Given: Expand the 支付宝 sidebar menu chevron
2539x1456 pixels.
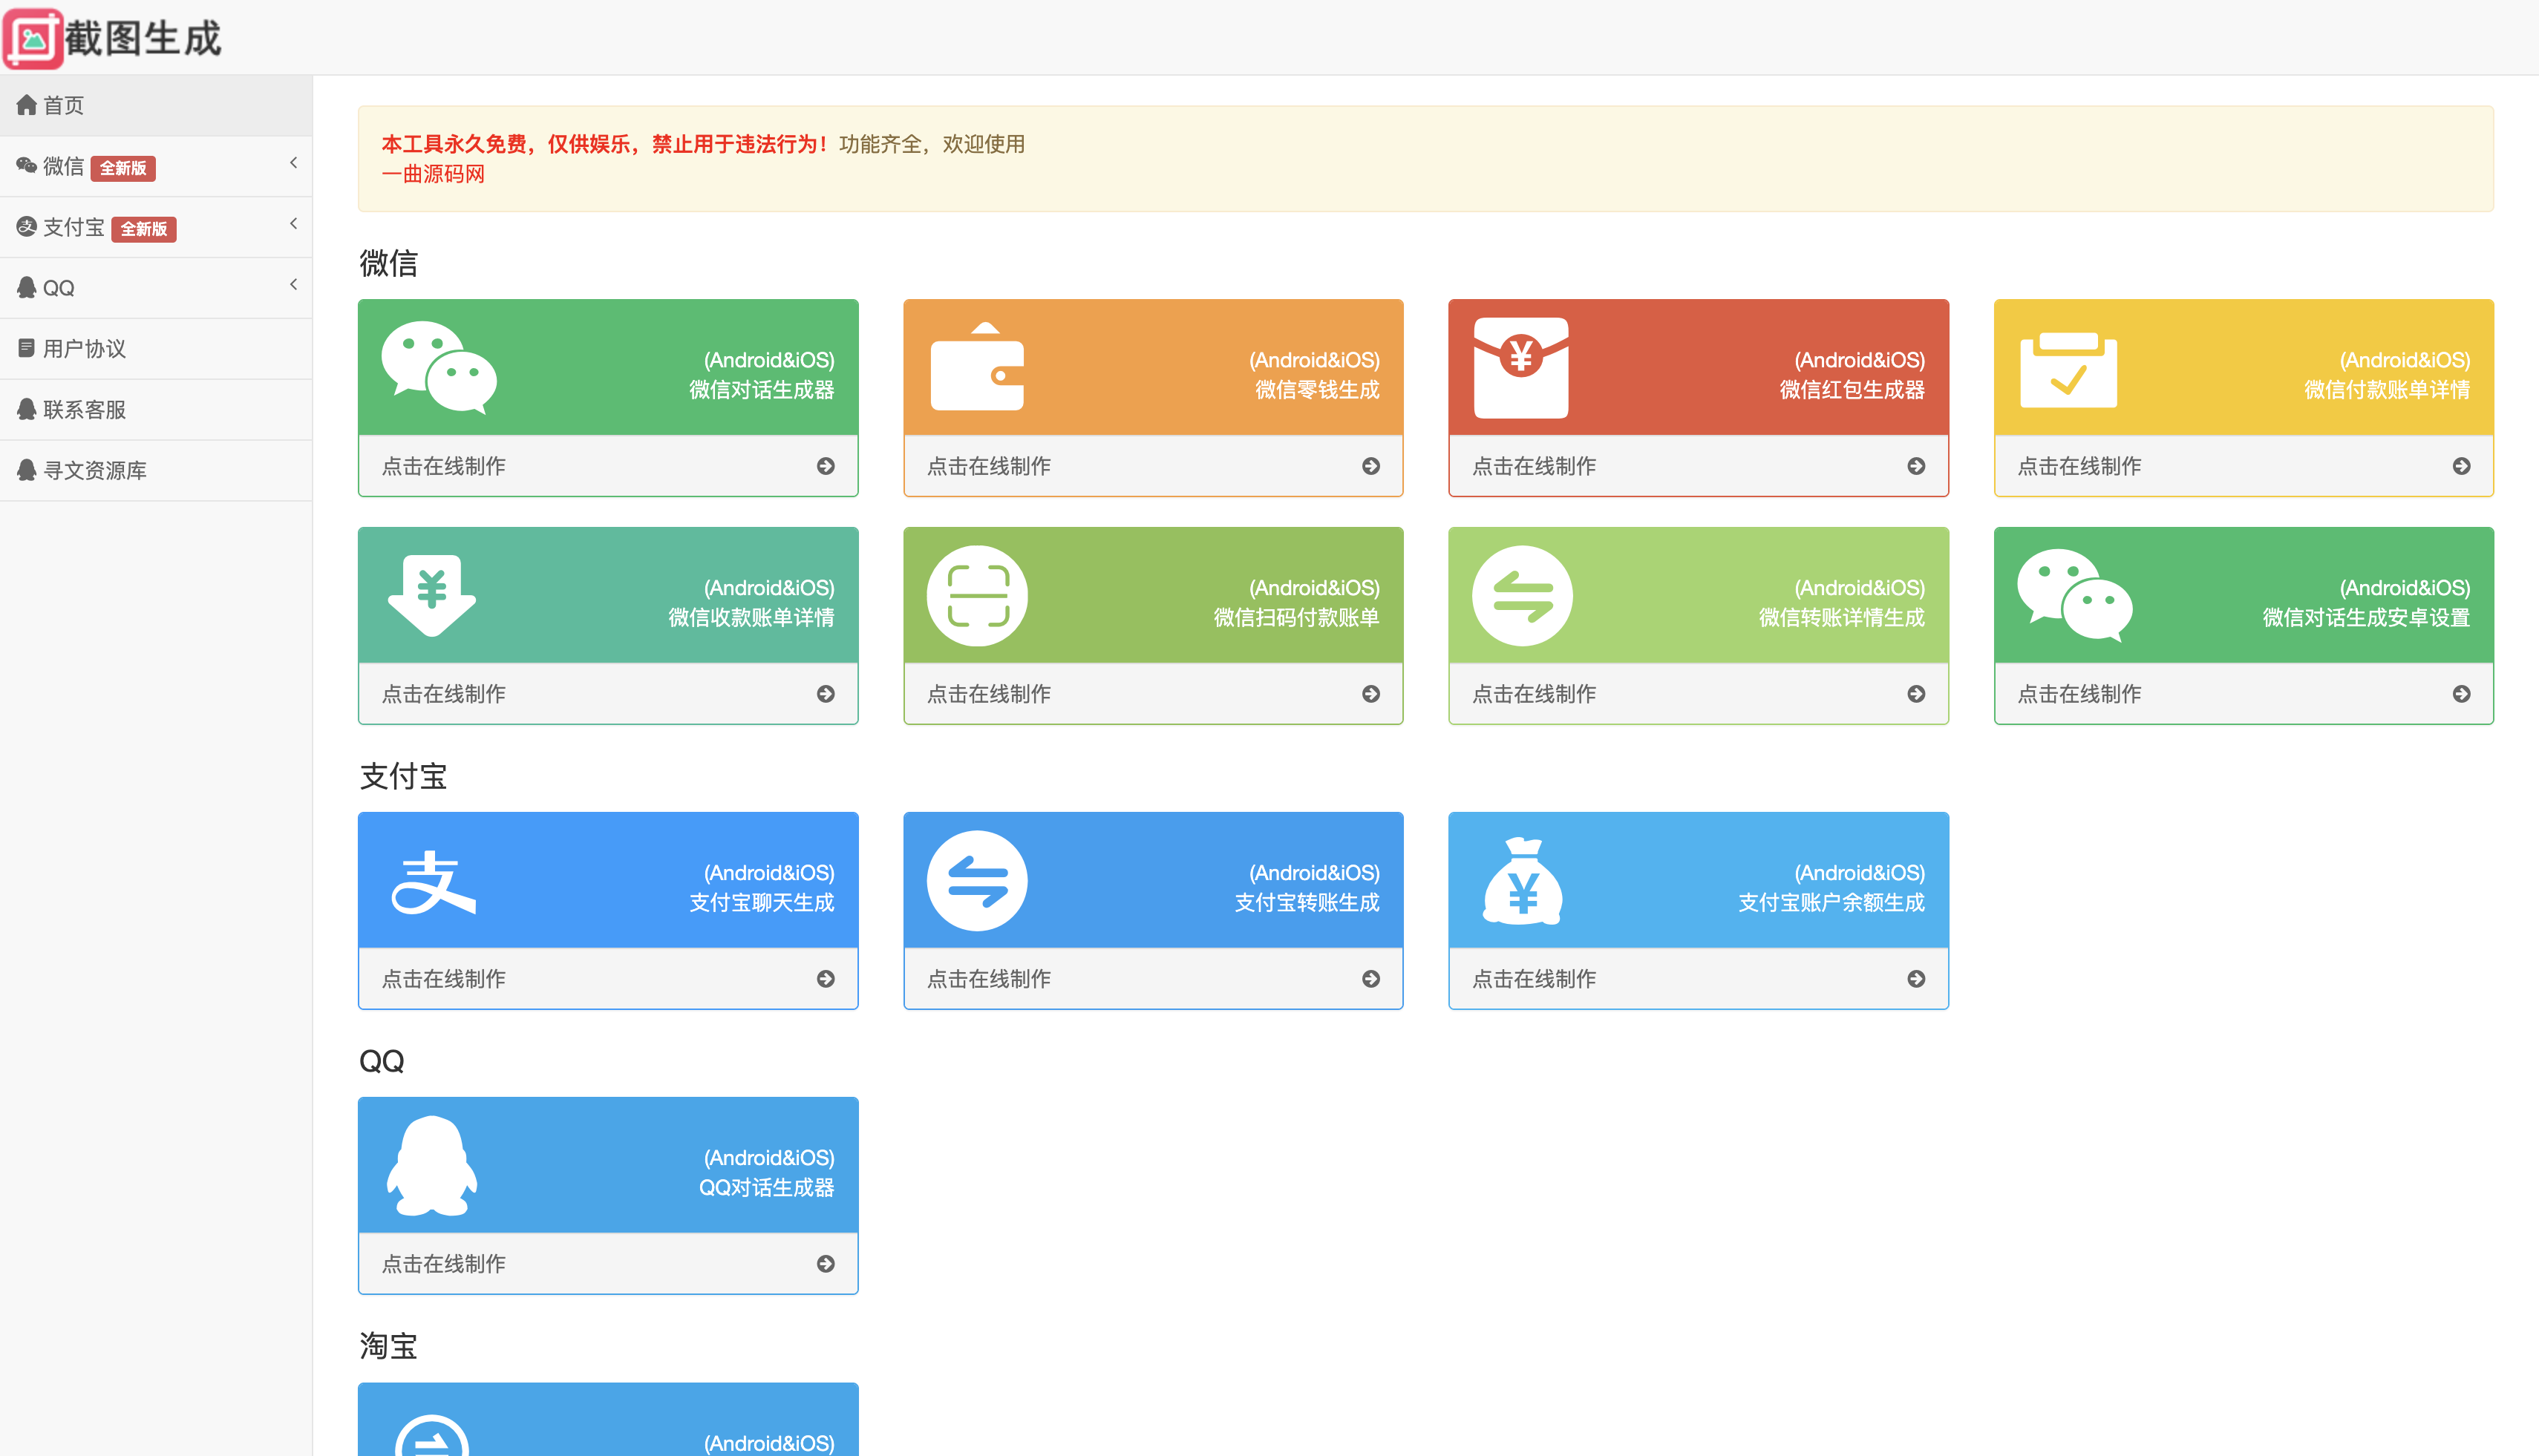Looking at the screenshot, I should [293, 223].
